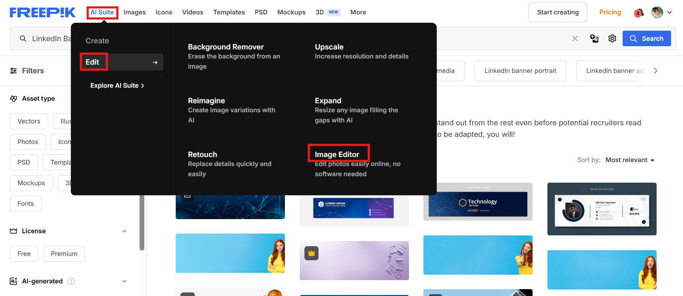Click the Freepik logo
Viewport: 683px width, 296px height.
43,12
